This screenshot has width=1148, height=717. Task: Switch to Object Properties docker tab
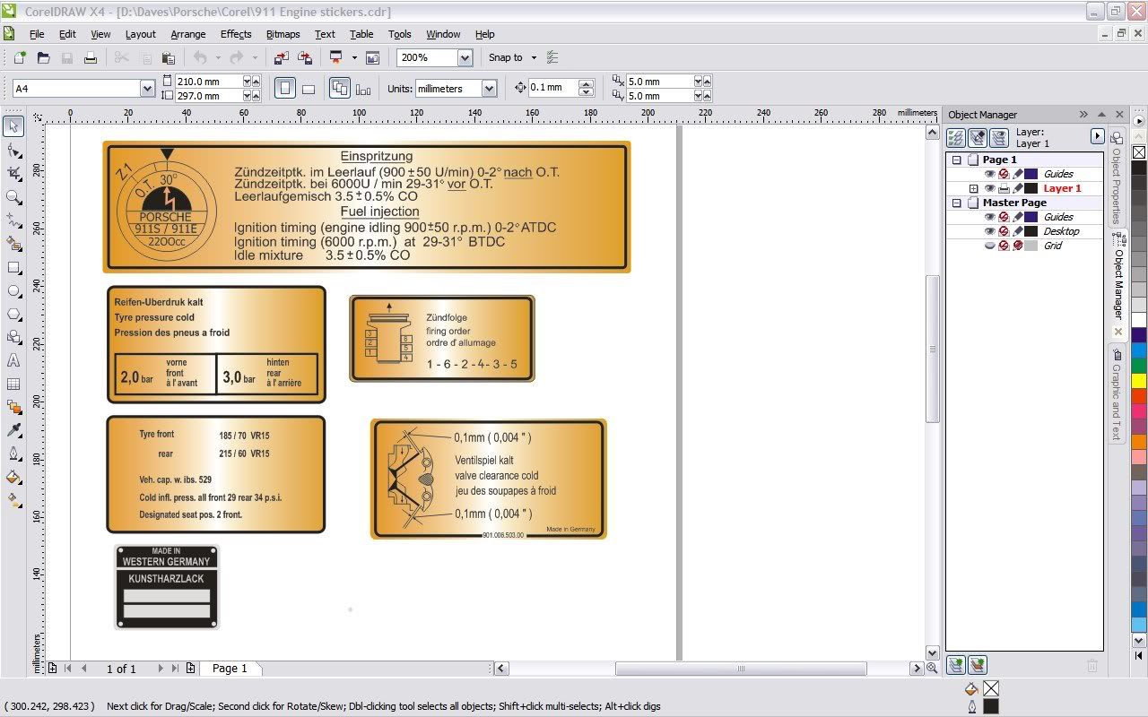1117,177
